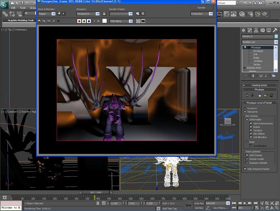The image size is (280, 211).
Task: Open the Tools menu
Action: (x=23, y=8)
